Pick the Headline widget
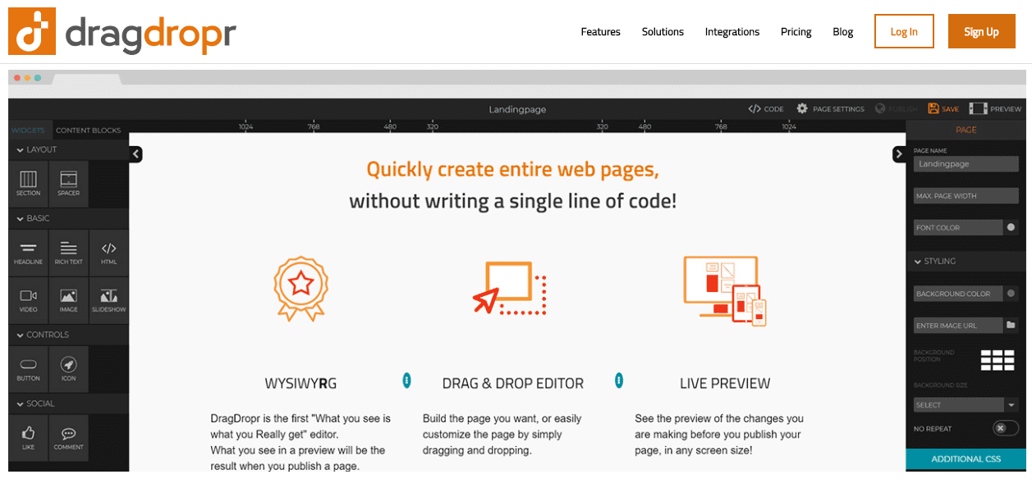The height and width of the screenshot is (488, 1032). coord(28,253)
